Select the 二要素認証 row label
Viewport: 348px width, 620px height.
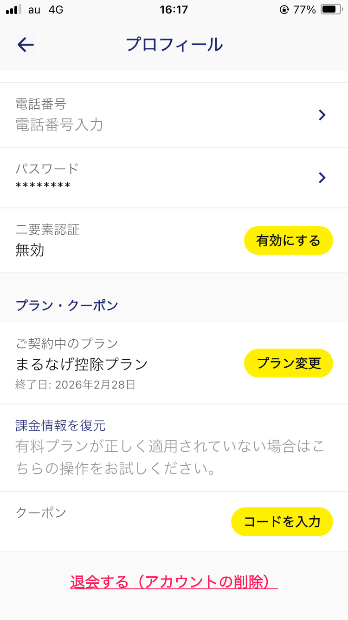pos(48,229)
